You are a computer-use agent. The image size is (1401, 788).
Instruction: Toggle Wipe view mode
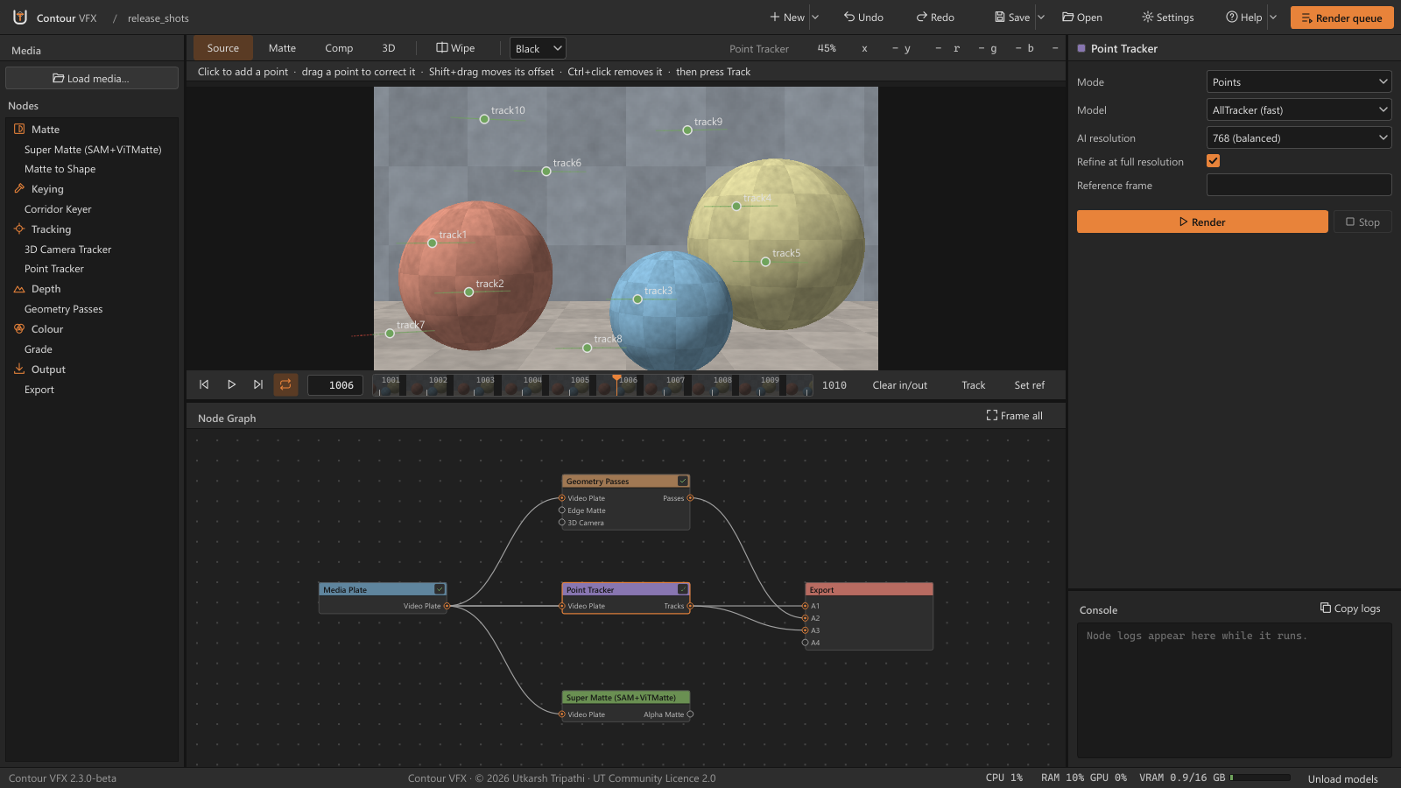click(x=455, y=48)
